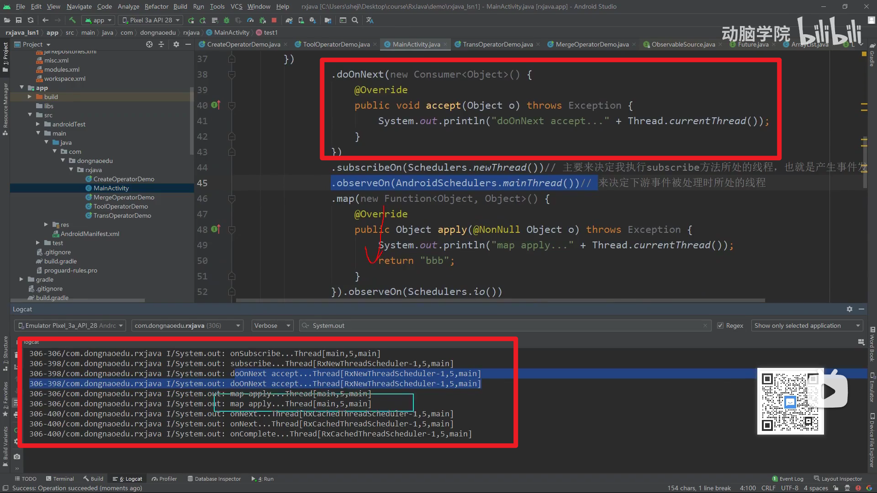Toggle the Emulator side tool window
Viewport: 877px width, 493px height.
coord(872,387)
